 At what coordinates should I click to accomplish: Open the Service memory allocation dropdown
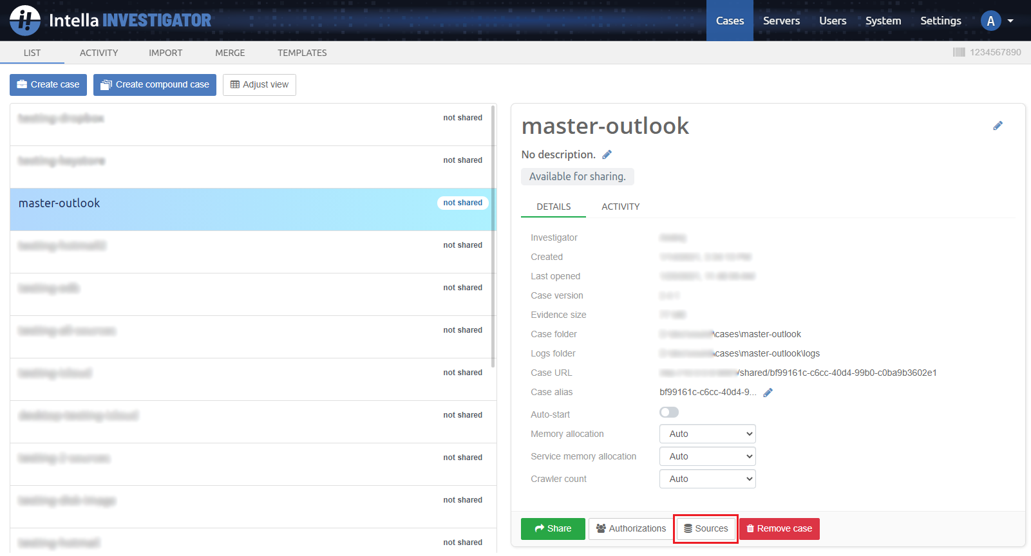[707, 456]
